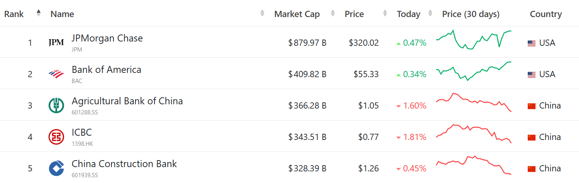Viewport: 579px width, 183px height.
Task: Click the Bank of America logo icon
Action: point(56,74)
